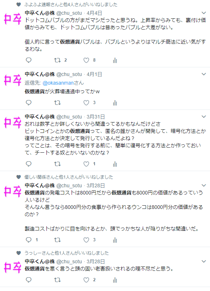Screen dimensions: 210x291
Task: Reply to the April 4 dot-com bubble tweet
Action: (28, 60)
